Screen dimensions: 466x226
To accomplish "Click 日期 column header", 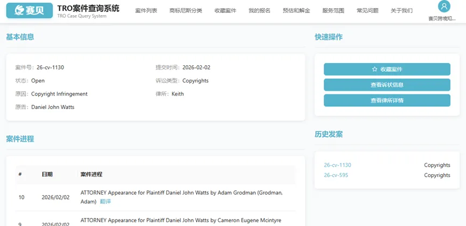I will [x=47, y=174].
